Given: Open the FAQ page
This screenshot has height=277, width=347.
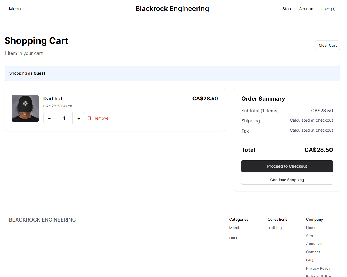Looking at the screenshot, I should 310,260.
